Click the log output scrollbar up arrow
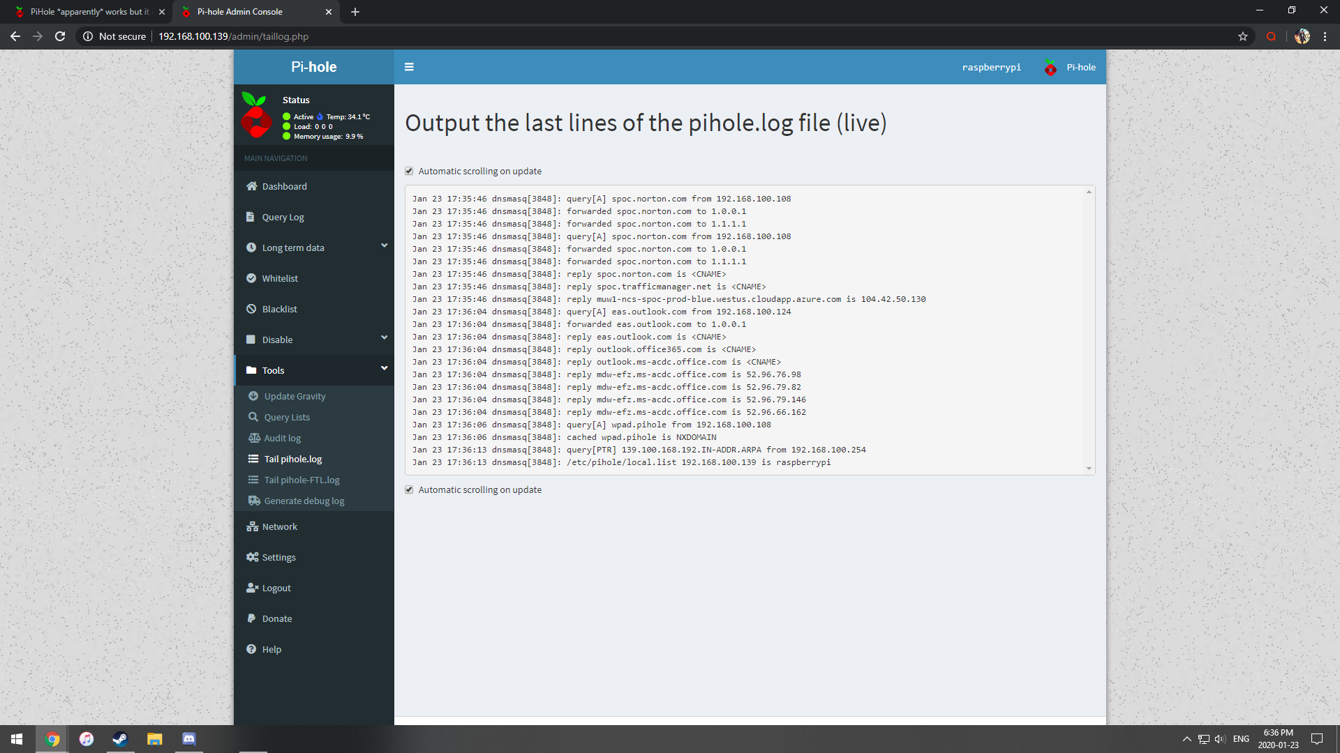Viewport: 1340px width, 753px height. [1089, 192]
